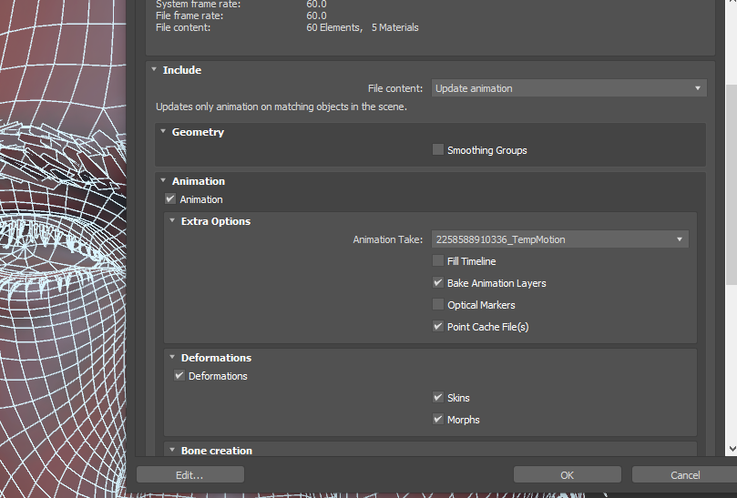
Task: Uncheck Point Cache File(s)
Action: click(x=437, y=327)
